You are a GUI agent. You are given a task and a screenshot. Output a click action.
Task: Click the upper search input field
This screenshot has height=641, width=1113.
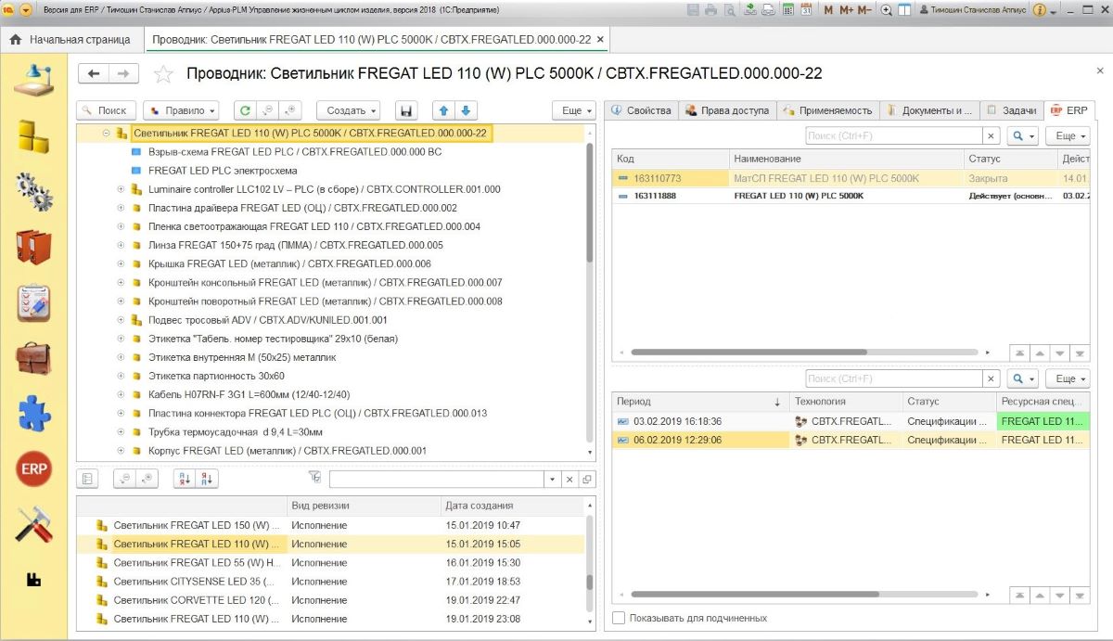(893, 135)
